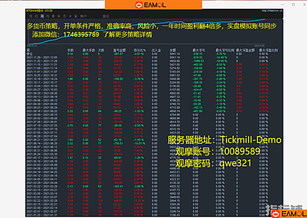
Task: Maximize the window with the square button
Action: (293, 5)
